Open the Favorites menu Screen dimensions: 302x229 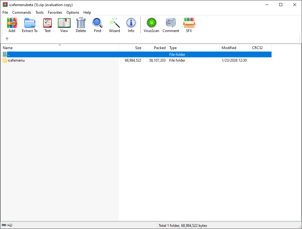pyautogui.click(x=55, y=13)
